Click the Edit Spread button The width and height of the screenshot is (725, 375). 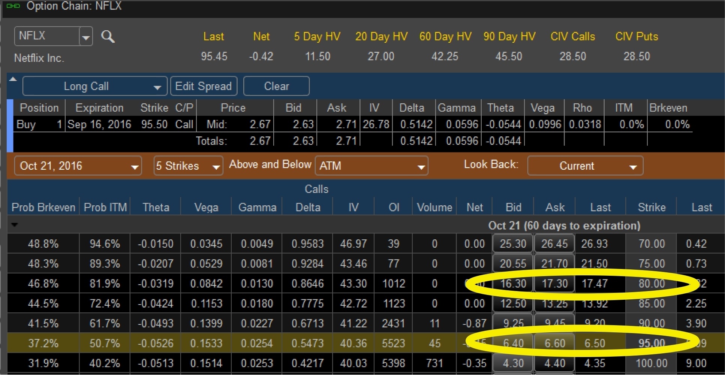(204, 86)
